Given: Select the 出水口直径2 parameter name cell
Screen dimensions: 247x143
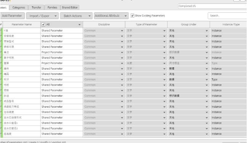Looking at the screenshot, I should coord(22,129).
